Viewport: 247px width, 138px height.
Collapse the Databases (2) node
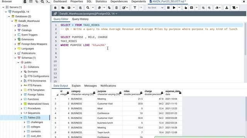point(9,16)
